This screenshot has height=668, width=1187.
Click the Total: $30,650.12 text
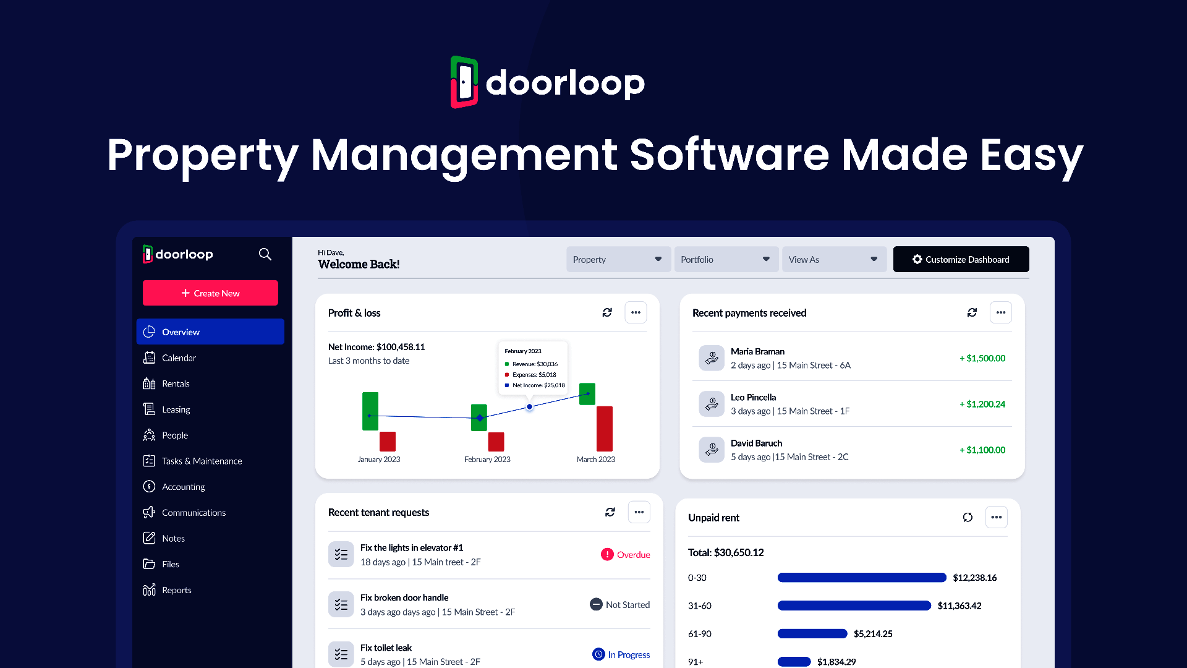(726, 552)
